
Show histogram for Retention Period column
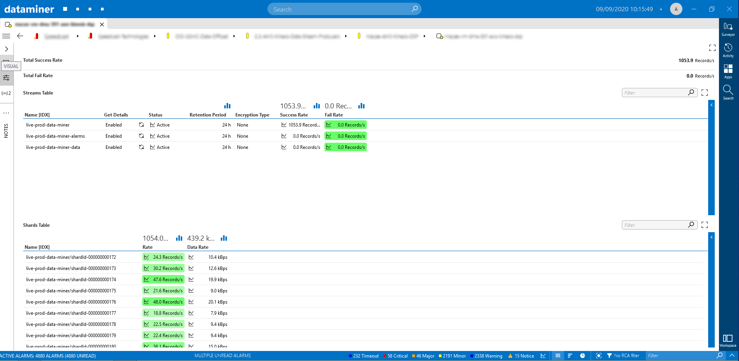(227, 106)
